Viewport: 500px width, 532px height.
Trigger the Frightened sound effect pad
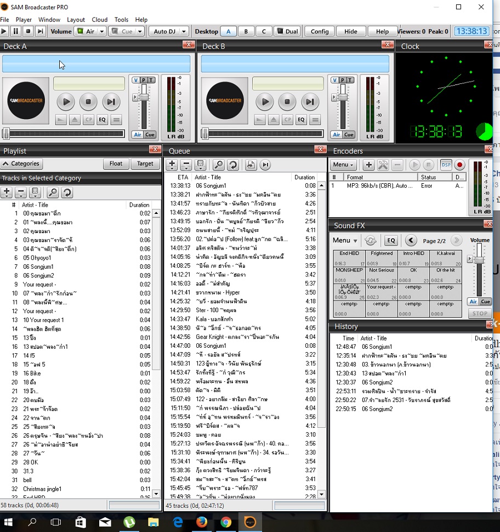point(381,258)
